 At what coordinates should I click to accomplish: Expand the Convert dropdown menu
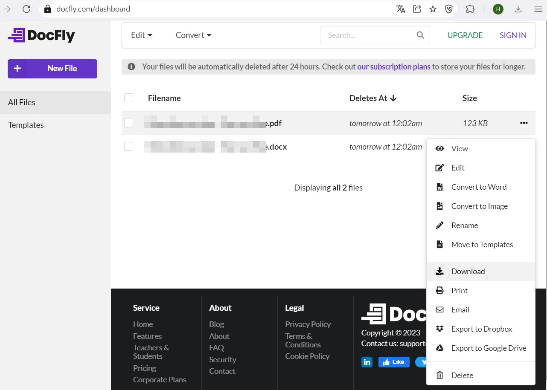(193, 35)
